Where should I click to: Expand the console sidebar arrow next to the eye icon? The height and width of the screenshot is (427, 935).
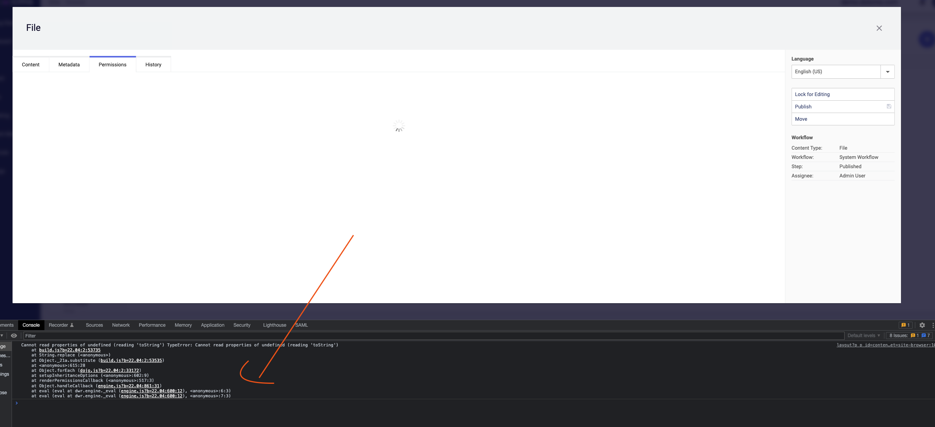click(3, 336)
